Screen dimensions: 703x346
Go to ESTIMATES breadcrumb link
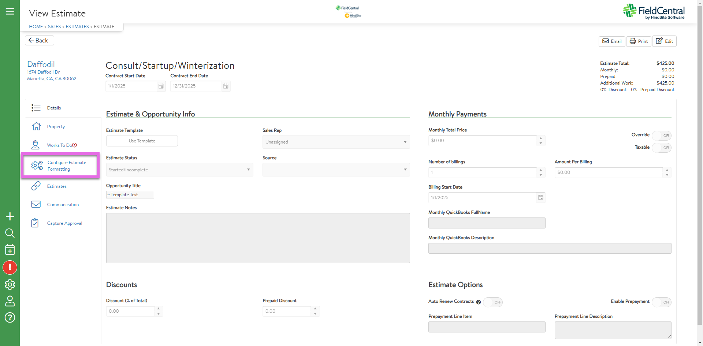coord(77,27)
